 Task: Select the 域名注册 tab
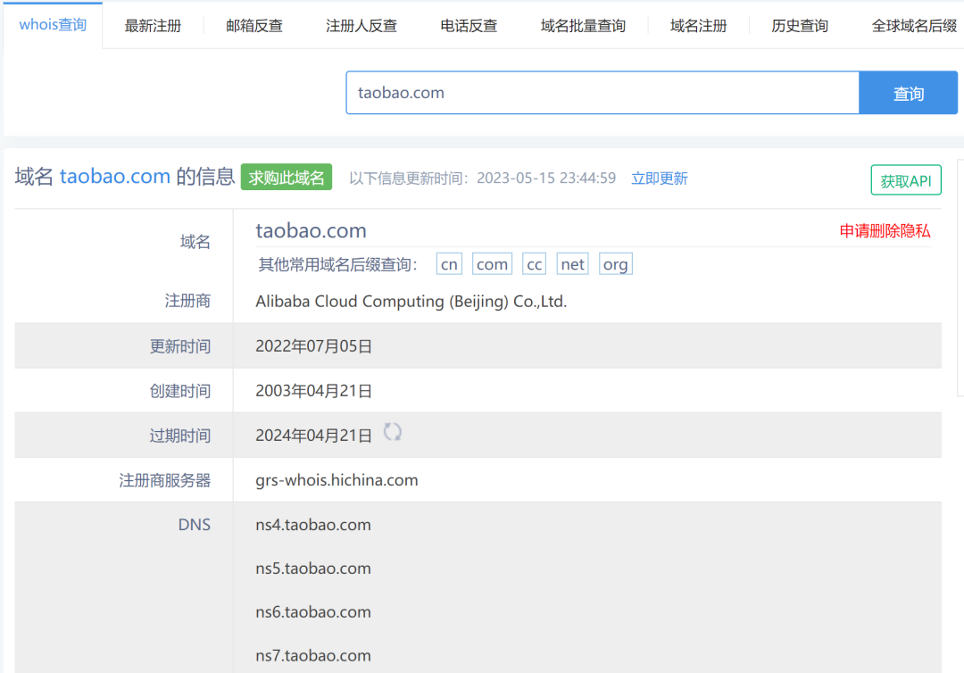698,26
